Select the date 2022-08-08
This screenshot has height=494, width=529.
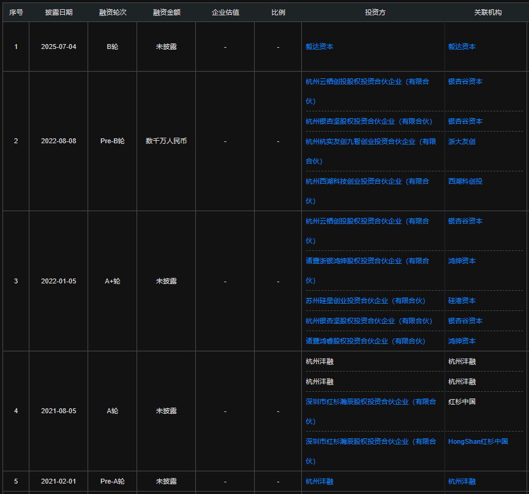tap(59, 141)
